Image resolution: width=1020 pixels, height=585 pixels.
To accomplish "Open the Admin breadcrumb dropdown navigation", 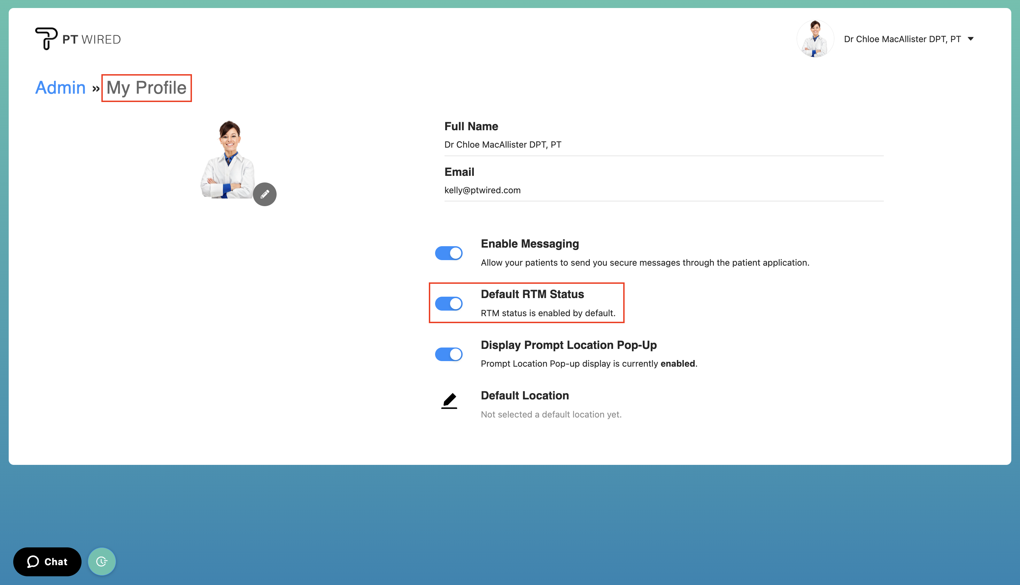I will pos(60,88).
